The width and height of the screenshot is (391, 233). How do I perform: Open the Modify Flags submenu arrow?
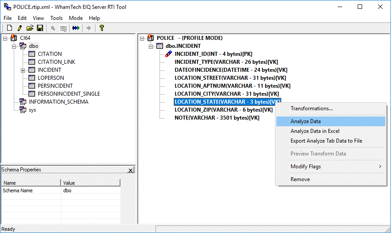click(380, 167)
